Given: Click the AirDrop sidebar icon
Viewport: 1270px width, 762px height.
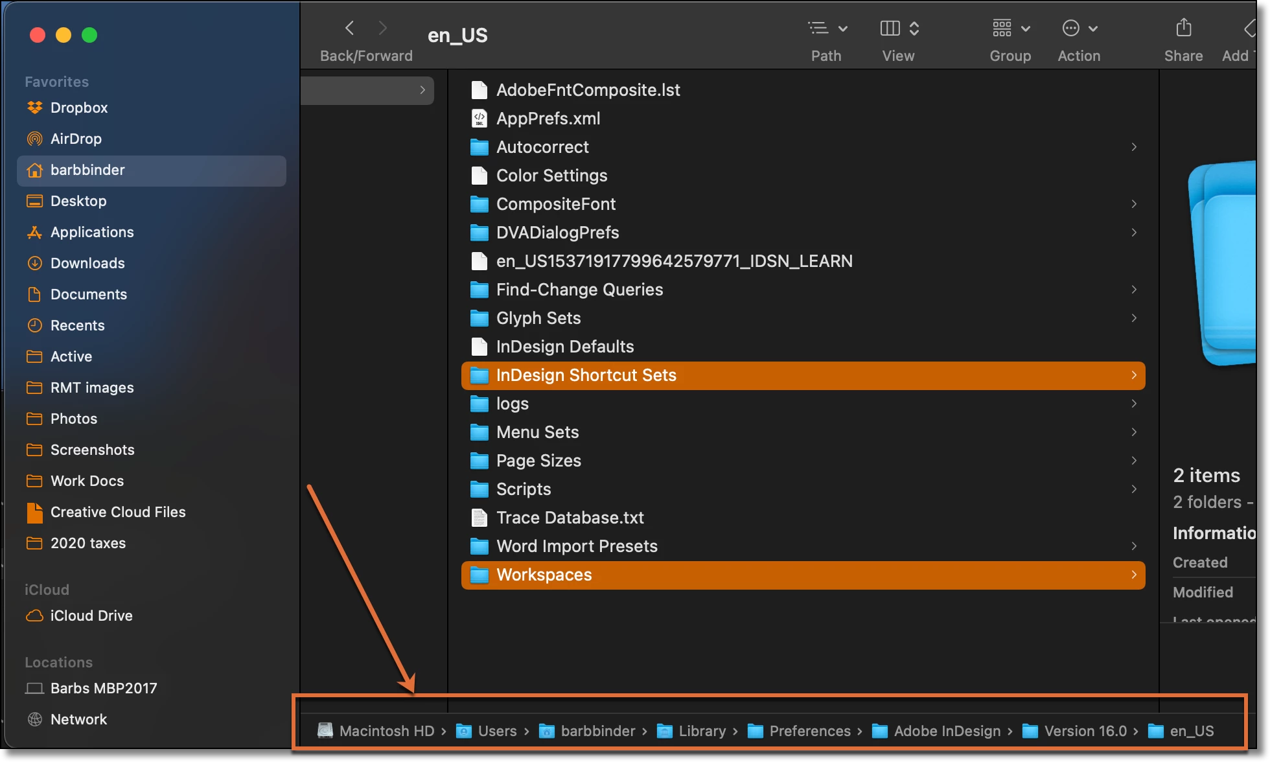Looking at the screenshot, I should pos(35,139).
